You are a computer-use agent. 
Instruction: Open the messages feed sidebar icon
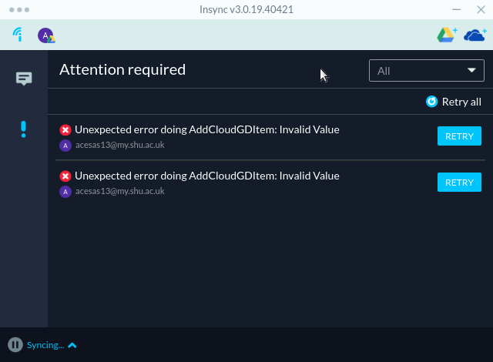tap(24, 79)
